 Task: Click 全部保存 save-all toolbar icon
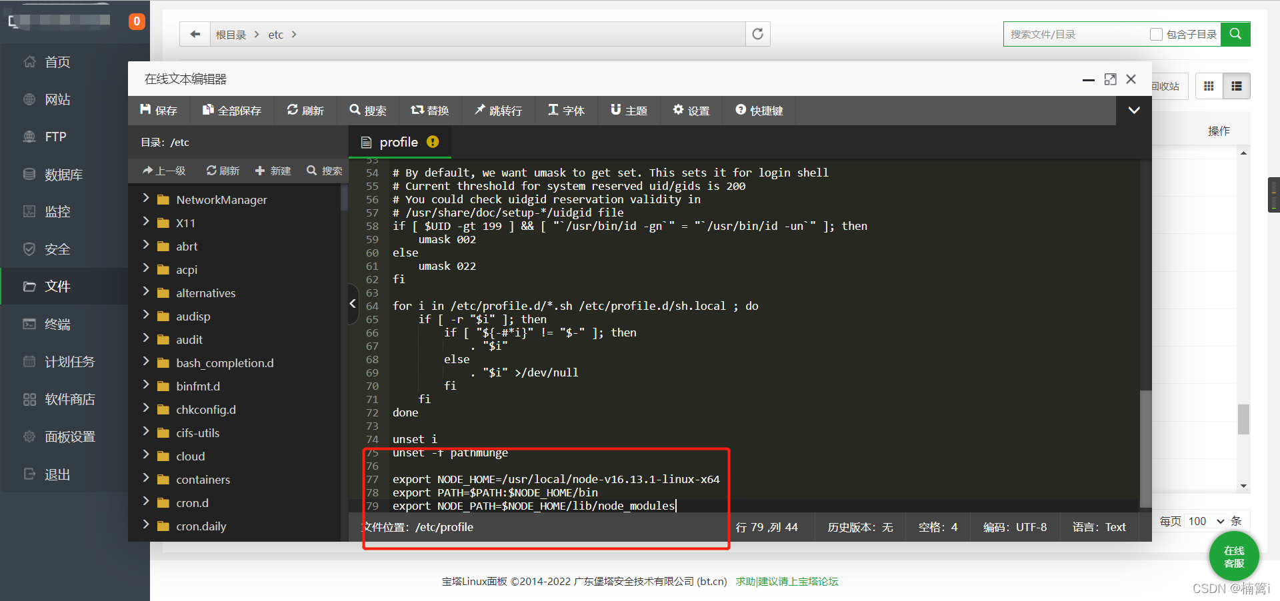click(x=232, y=111)
